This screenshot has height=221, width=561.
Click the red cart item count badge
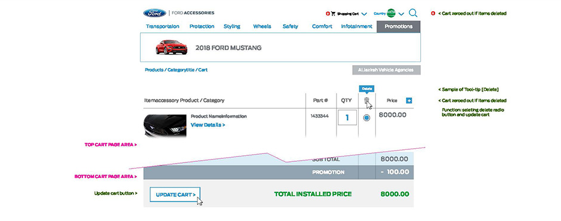tap(328, 14)
